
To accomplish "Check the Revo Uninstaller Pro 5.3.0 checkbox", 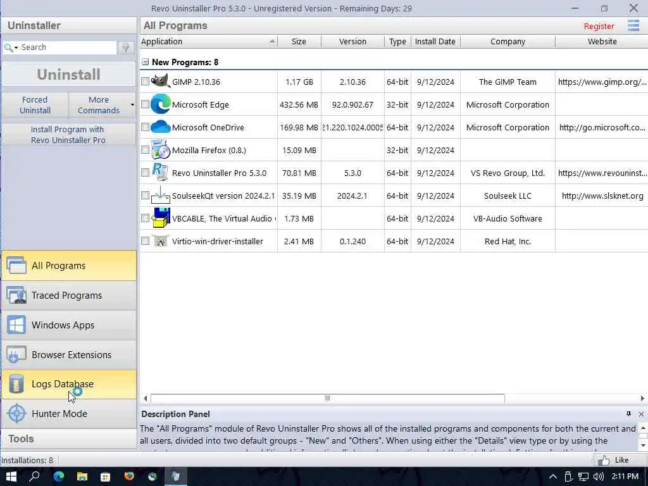I will [145, 172].
